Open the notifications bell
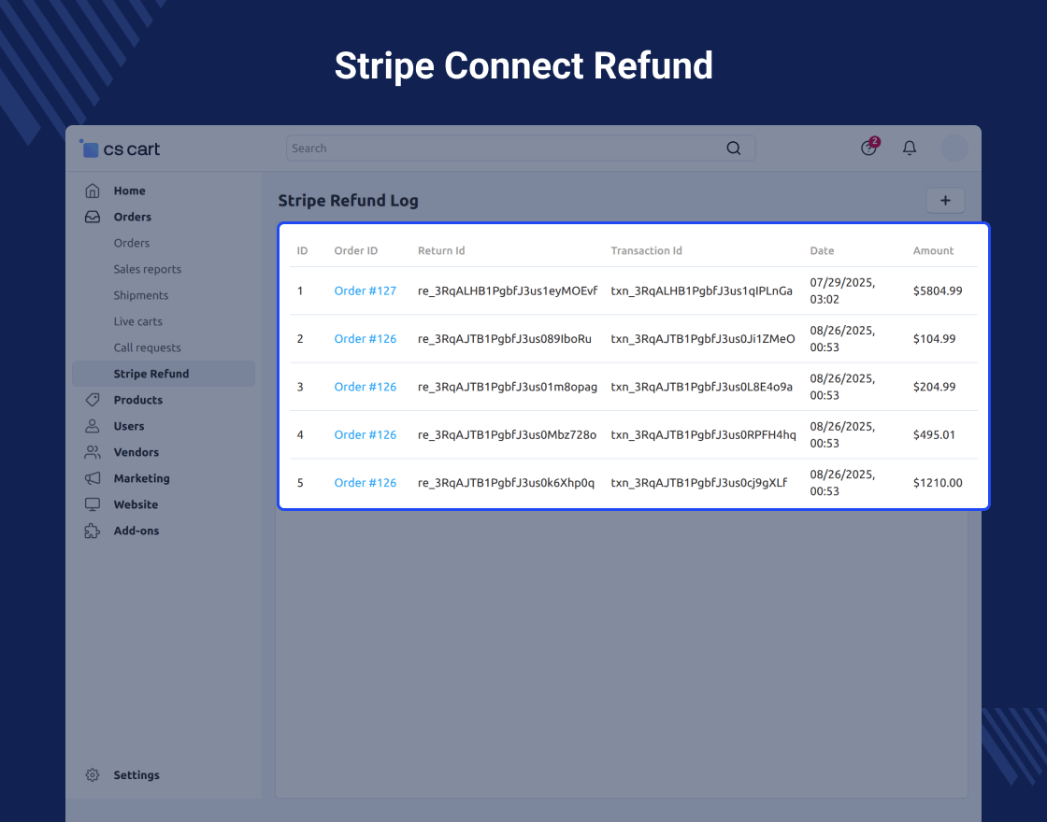The width and height of the screenshot is (1047, 822). click(x=910, y=149)
